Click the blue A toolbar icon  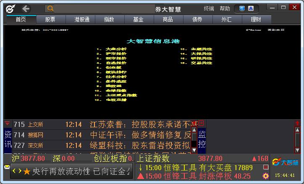251,8
